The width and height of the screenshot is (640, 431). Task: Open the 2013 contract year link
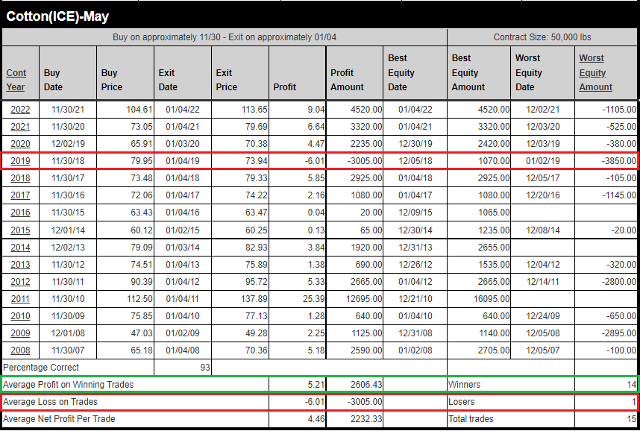point(20,265)
